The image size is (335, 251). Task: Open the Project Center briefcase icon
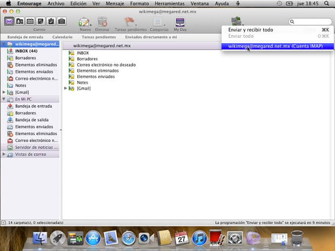tap(62, 22)
